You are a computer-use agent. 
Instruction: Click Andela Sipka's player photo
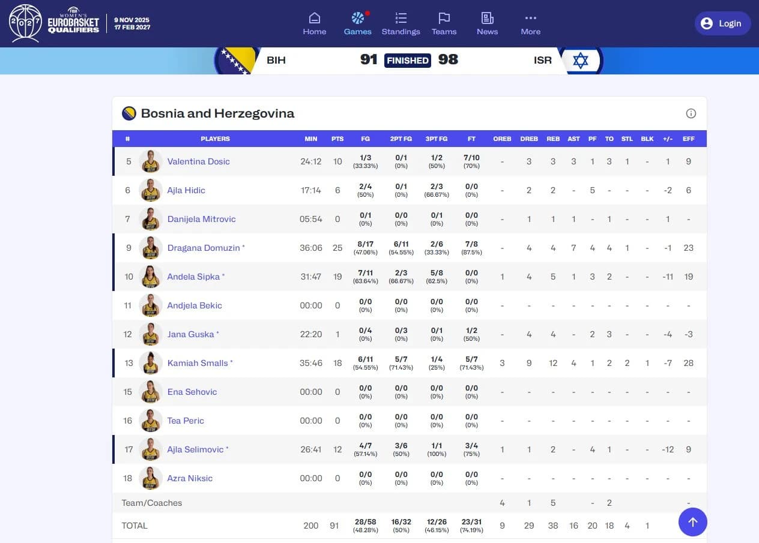[x=150, y=277]
